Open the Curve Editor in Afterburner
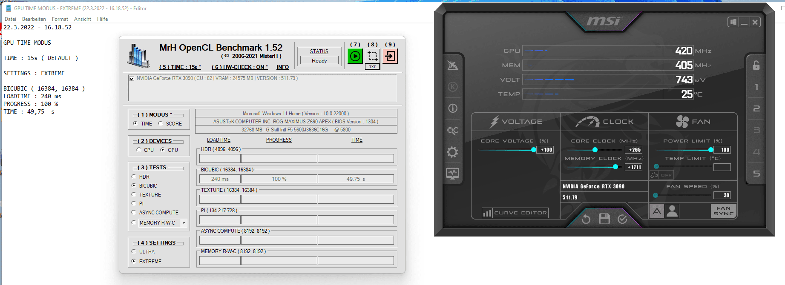The height and width of the screenshot is (285, 785). (515, 213)
